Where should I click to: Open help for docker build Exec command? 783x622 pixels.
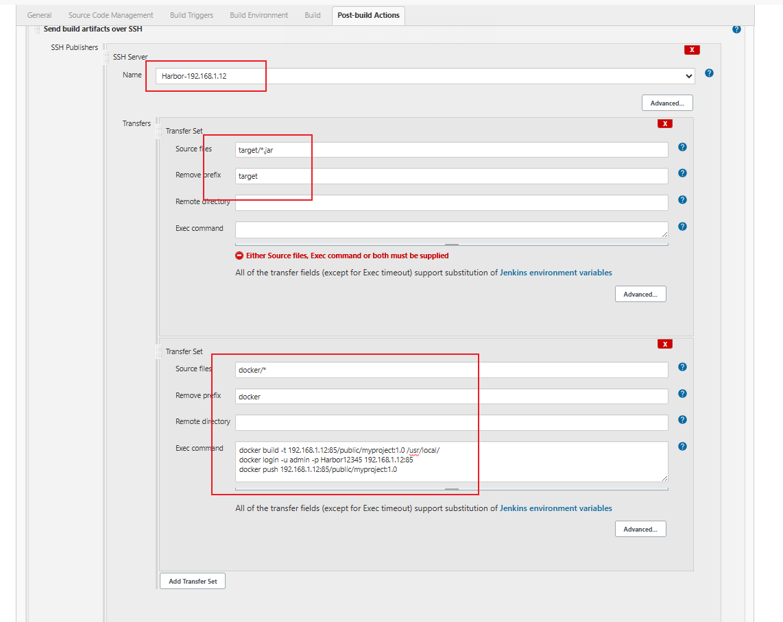[x=682, y=447]
